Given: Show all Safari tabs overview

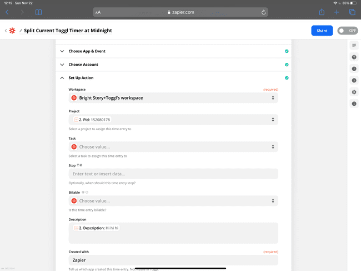Looking at the screenshot, I should coord(352,12).
